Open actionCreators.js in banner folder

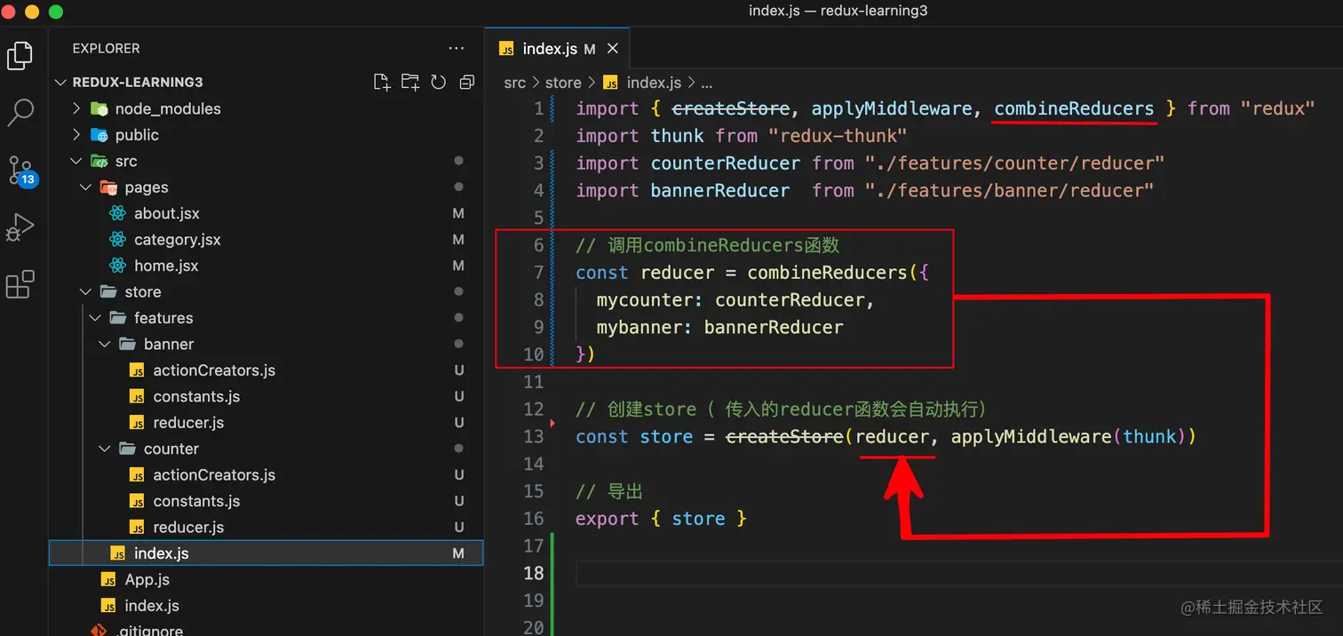pyautogui.click(x=266, y=370)
